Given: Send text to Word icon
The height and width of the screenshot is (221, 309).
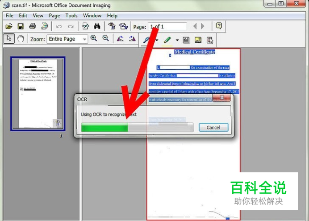Looking at the screenshot, I should point(124,26).
